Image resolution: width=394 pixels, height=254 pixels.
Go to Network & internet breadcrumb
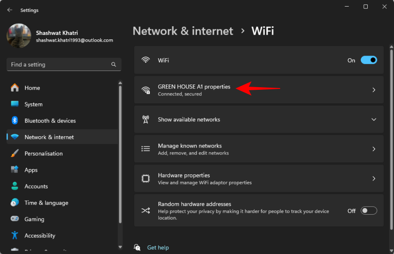tap(183, 31)
